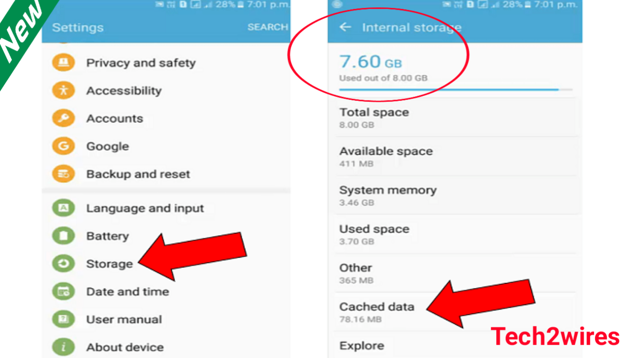Tap the Accessibility person icon
Screen dimensions: 627x358
pyautogui.click(x=64, y=91)
